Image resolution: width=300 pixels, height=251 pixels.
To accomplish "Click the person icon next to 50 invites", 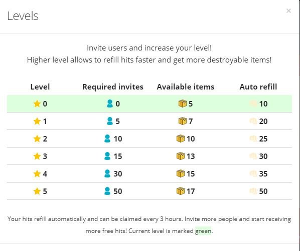I will coord(107,191).
